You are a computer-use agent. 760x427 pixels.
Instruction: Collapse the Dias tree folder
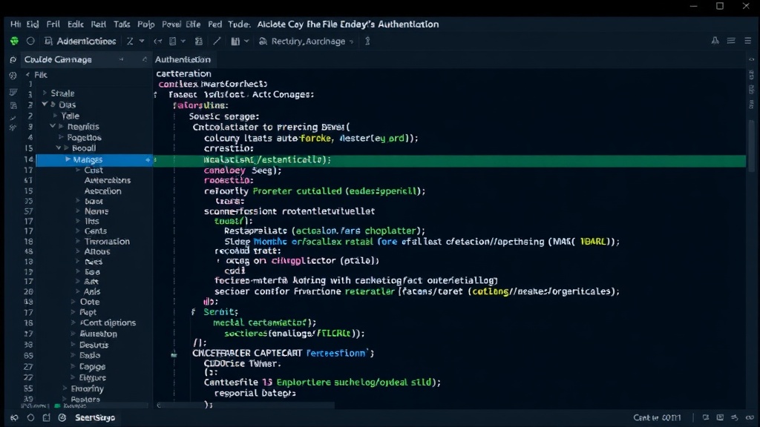click(45, 104)
